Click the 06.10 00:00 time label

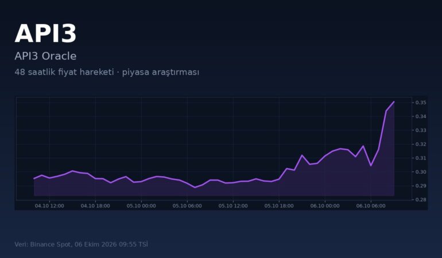coord(325,206)
